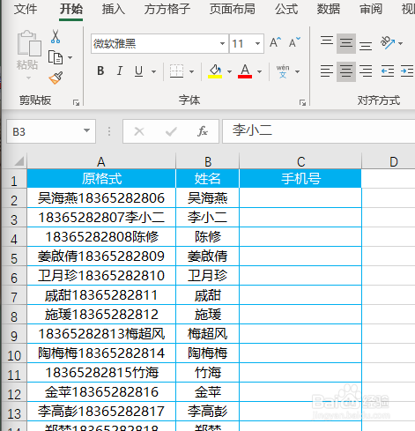Cancel formula bar entry with X
Image resolution: width=415 pixels, height=431 pixels.
(139, 131)
